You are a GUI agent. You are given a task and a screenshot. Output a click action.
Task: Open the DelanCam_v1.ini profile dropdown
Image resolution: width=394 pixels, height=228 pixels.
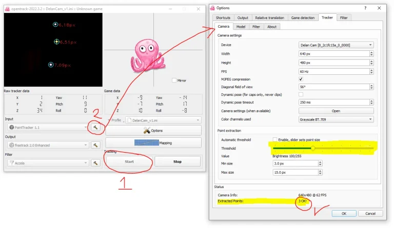pyautogui.click(x=163, y=120)
